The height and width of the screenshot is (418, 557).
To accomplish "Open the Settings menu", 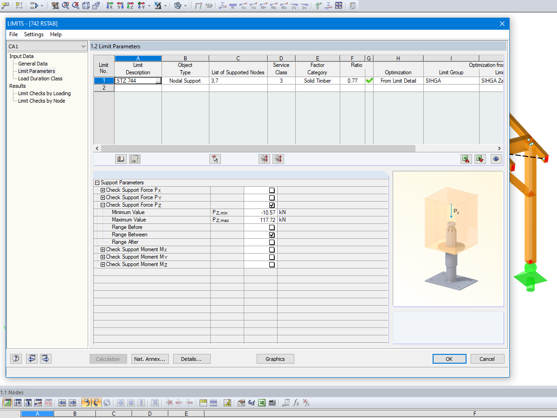I will coord(33,34).
